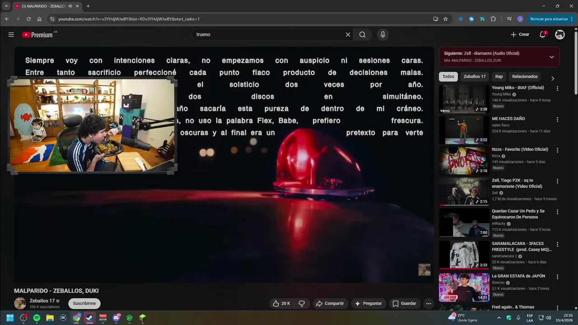Bookmark this page with star
Image resolution: width=578 pixels, height=325 pixels.
pyautogui.click(x=445, y=19)
